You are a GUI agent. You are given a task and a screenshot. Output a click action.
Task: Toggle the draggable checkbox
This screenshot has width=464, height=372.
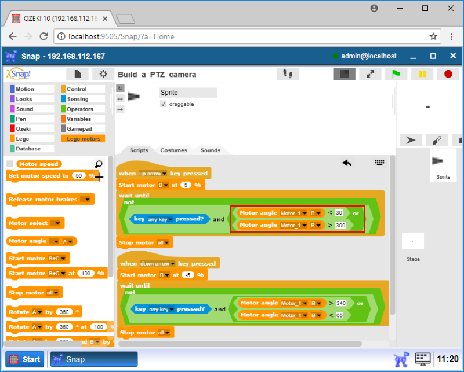tap(163, 104)
